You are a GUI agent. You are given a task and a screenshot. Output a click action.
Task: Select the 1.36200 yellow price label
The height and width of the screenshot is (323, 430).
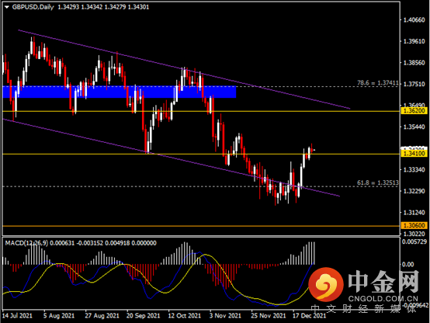(x=414, y=111)
